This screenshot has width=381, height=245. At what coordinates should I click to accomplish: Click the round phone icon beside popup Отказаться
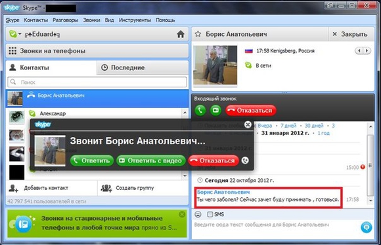[245, 160]
